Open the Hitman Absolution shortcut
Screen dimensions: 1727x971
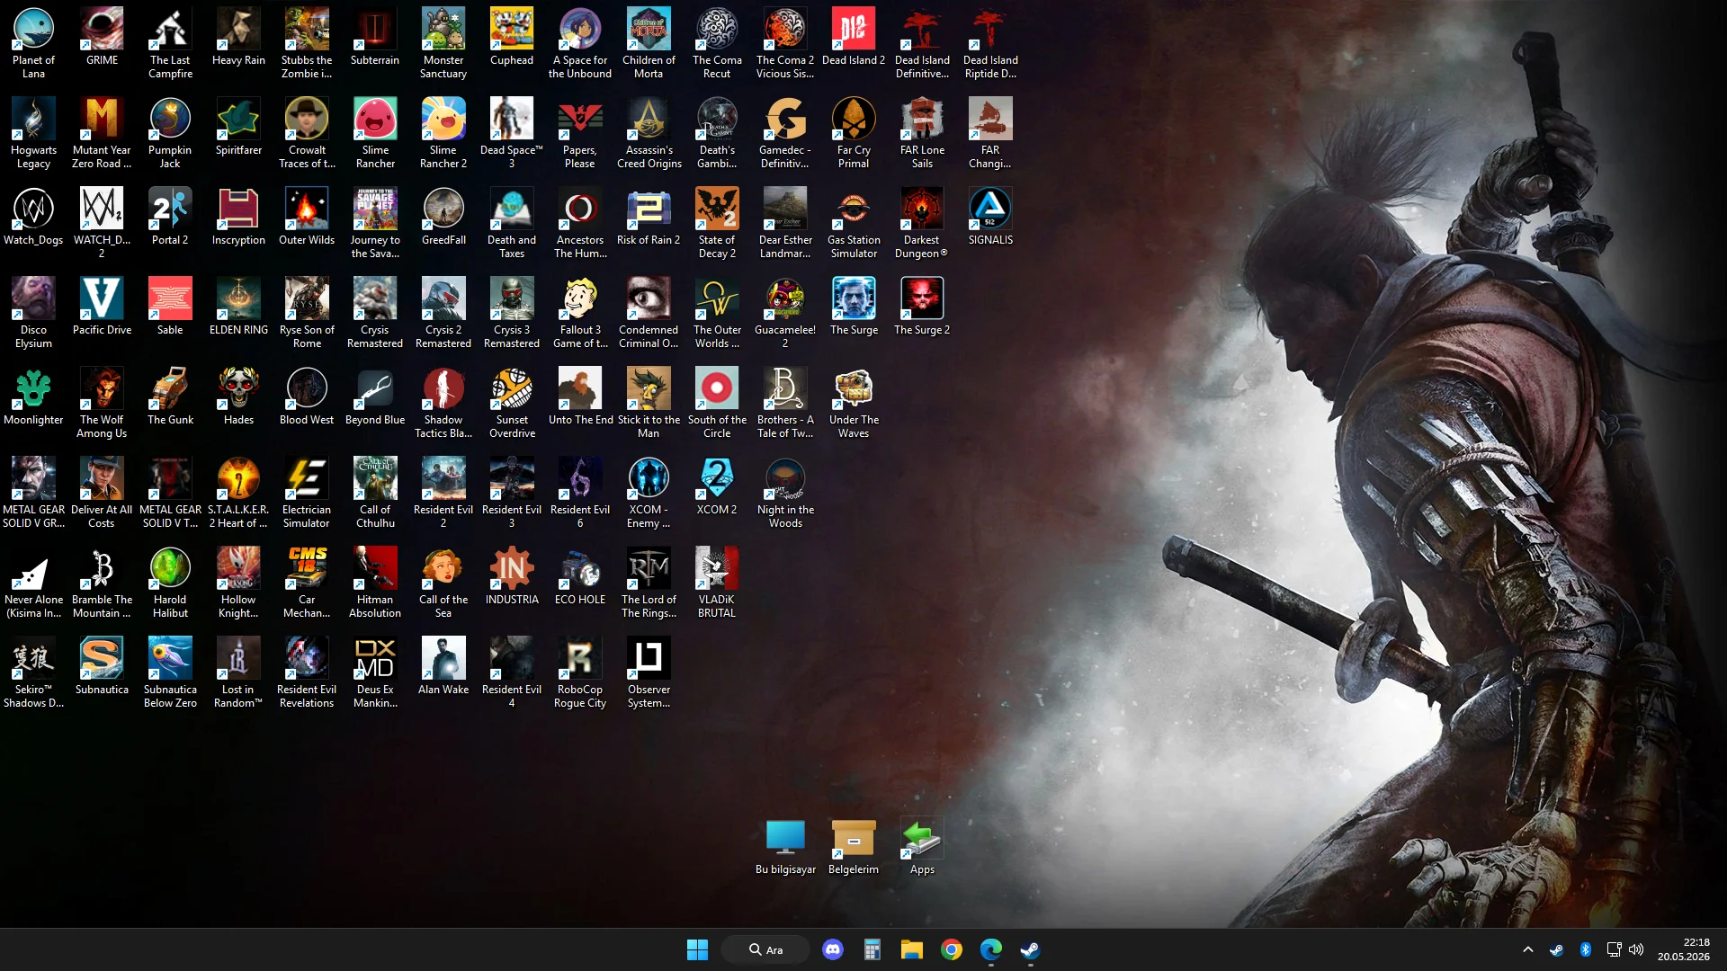(x=375, y=583)
